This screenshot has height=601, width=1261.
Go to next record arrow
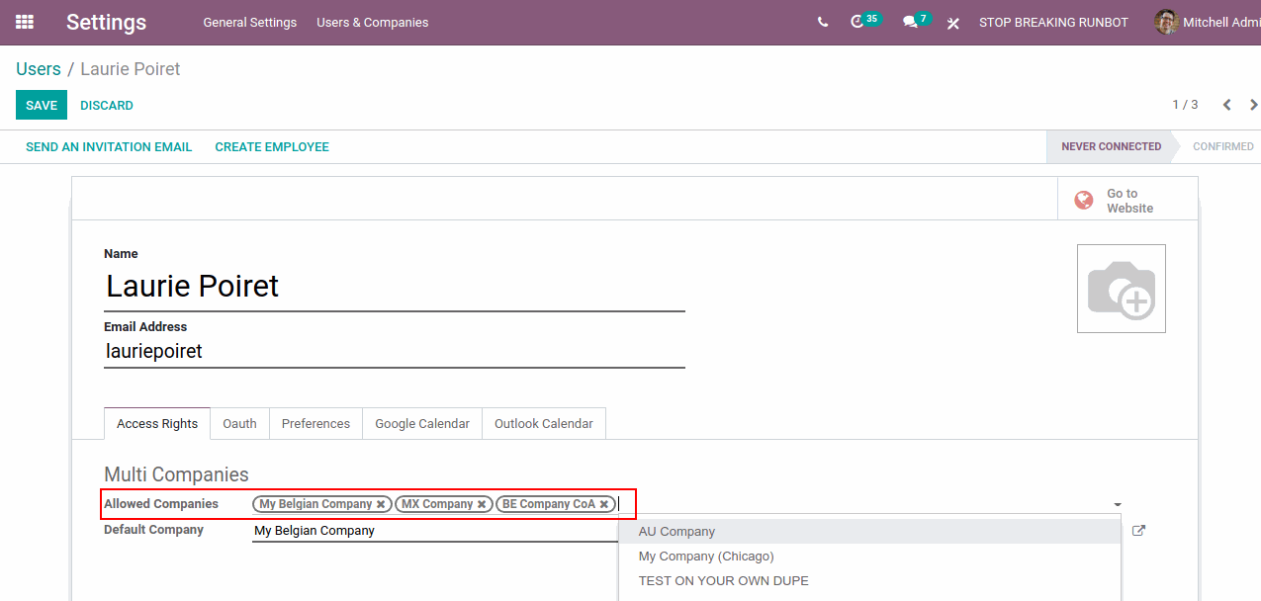[x=1253, y=105]
